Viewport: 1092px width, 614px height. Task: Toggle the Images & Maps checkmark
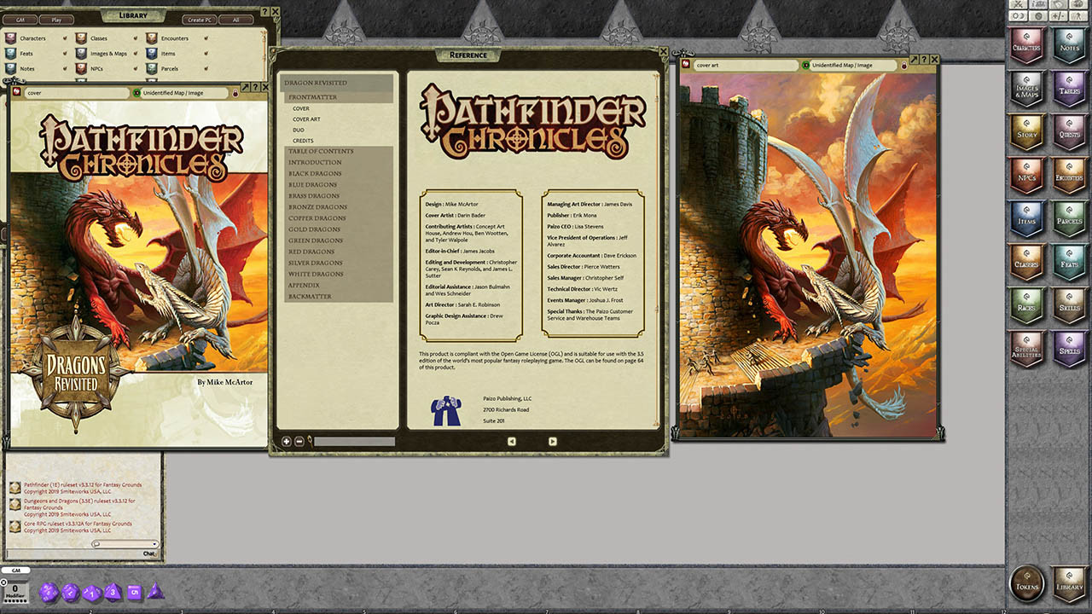(134, 54)
